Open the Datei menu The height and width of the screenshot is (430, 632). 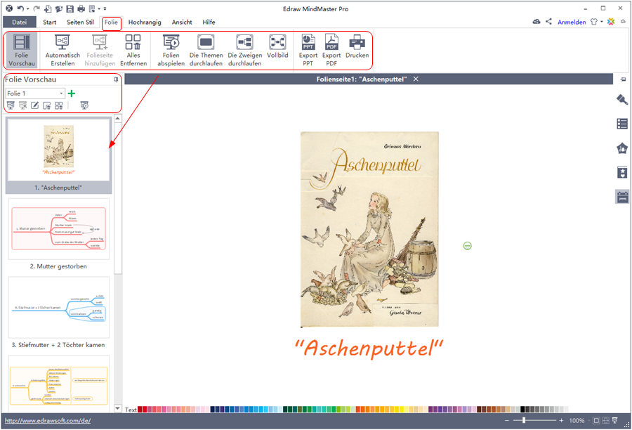(20, 22)
